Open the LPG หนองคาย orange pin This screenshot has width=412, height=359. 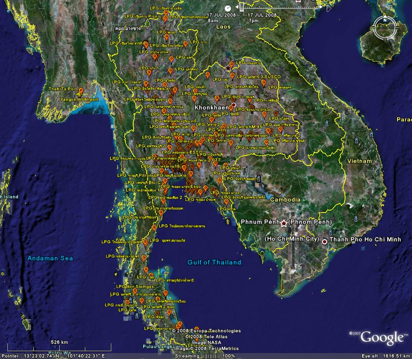(x=232, y=63)
